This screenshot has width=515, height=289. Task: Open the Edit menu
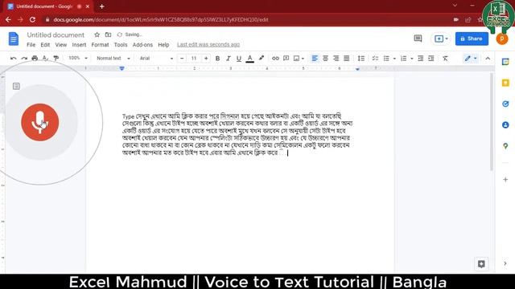(45, 45)
